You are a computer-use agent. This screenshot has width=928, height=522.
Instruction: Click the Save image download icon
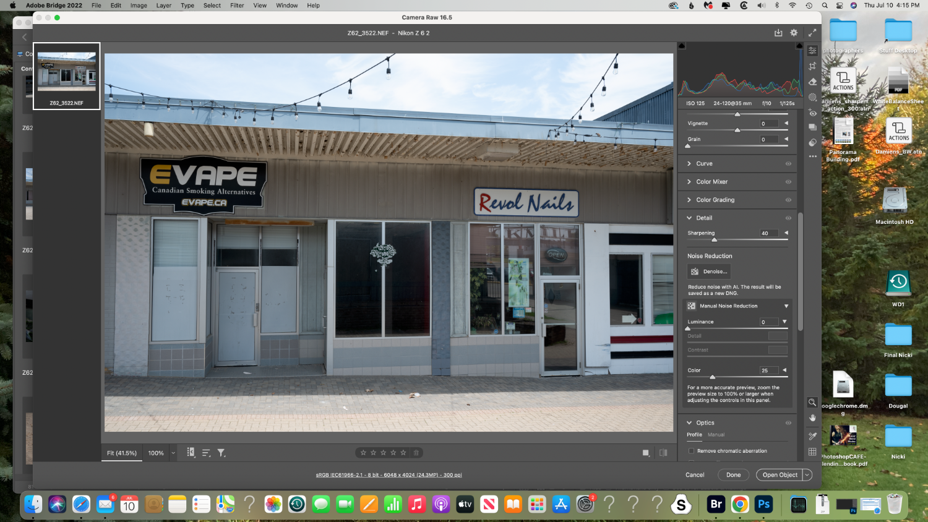[x=778, y=33]
